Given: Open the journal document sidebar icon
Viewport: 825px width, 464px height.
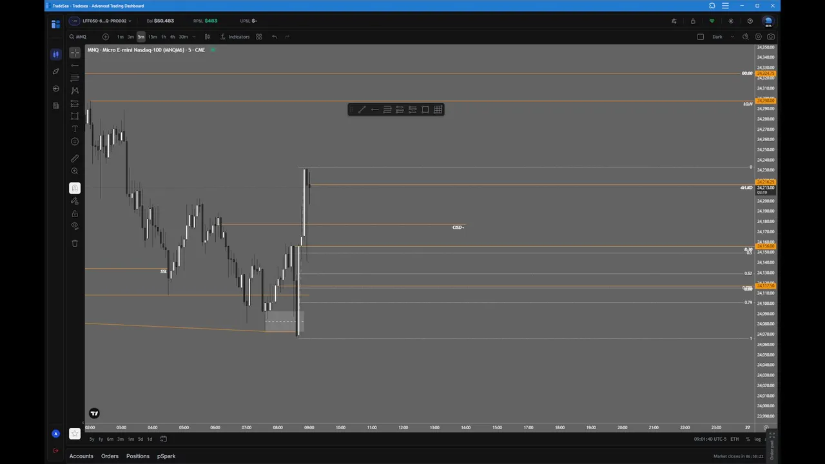Looking at the screenshot, I should [55, 105].
